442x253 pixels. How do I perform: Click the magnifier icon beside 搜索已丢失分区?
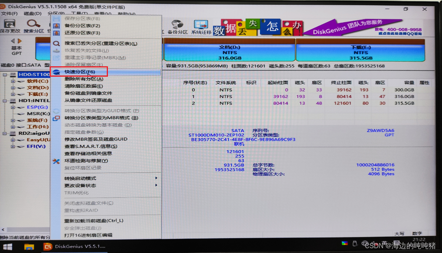[56, 43]
